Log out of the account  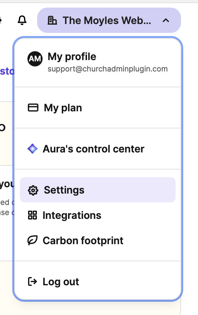tap(61, 281)
